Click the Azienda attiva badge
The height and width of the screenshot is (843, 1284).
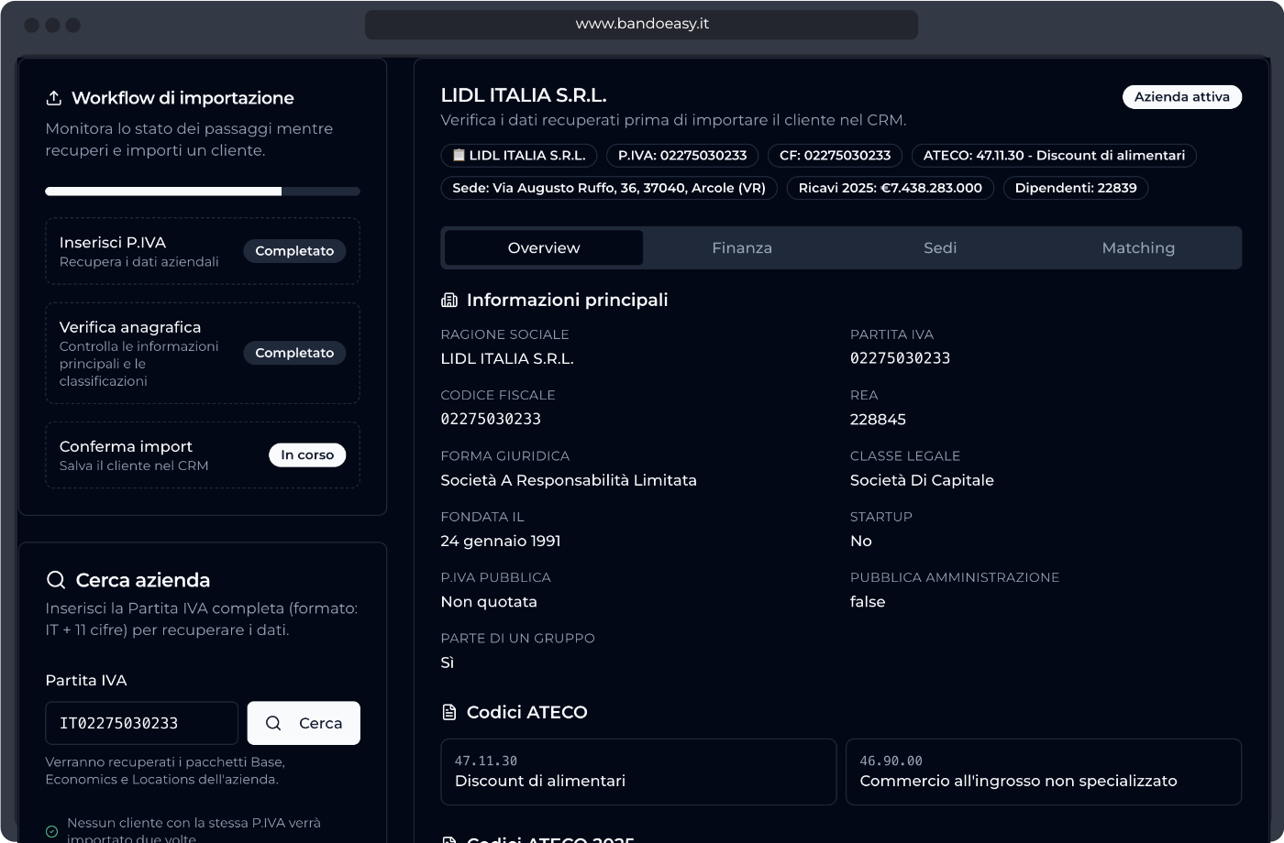pos(1182,97)
